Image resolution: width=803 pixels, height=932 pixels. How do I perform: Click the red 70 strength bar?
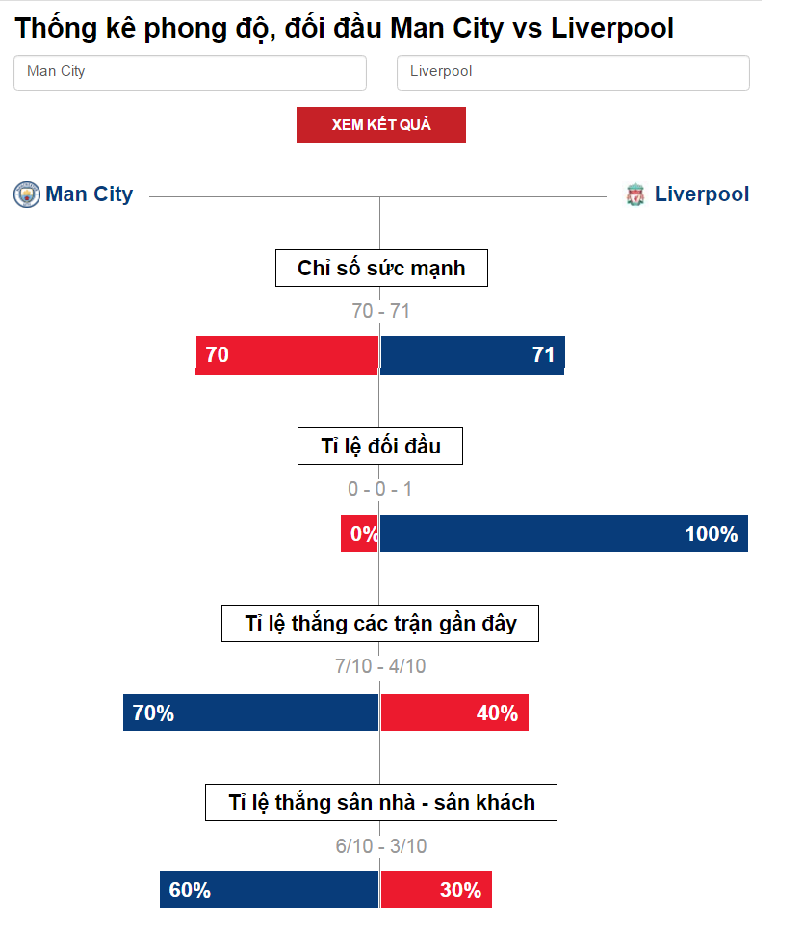287,355
